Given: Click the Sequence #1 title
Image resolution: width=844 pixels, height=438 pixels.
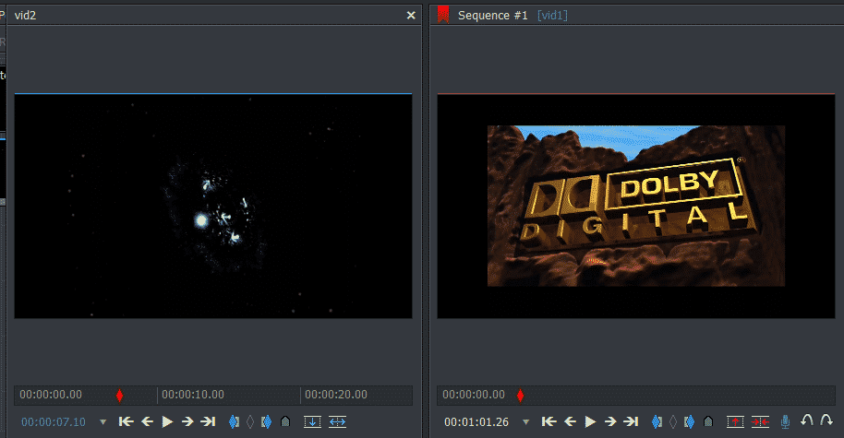Looking at the screenshot, I should click(492, 15).
